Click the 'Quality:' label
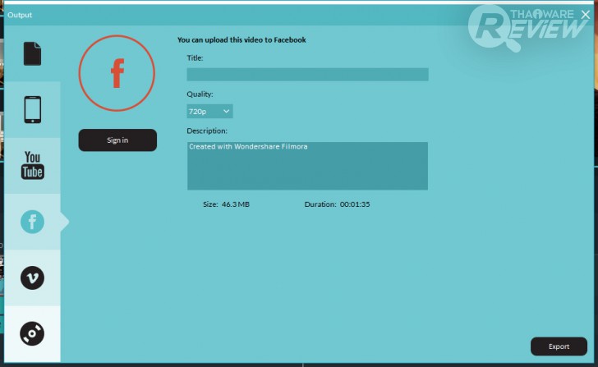This screenshot has height=367, width=598. (200, 94)
